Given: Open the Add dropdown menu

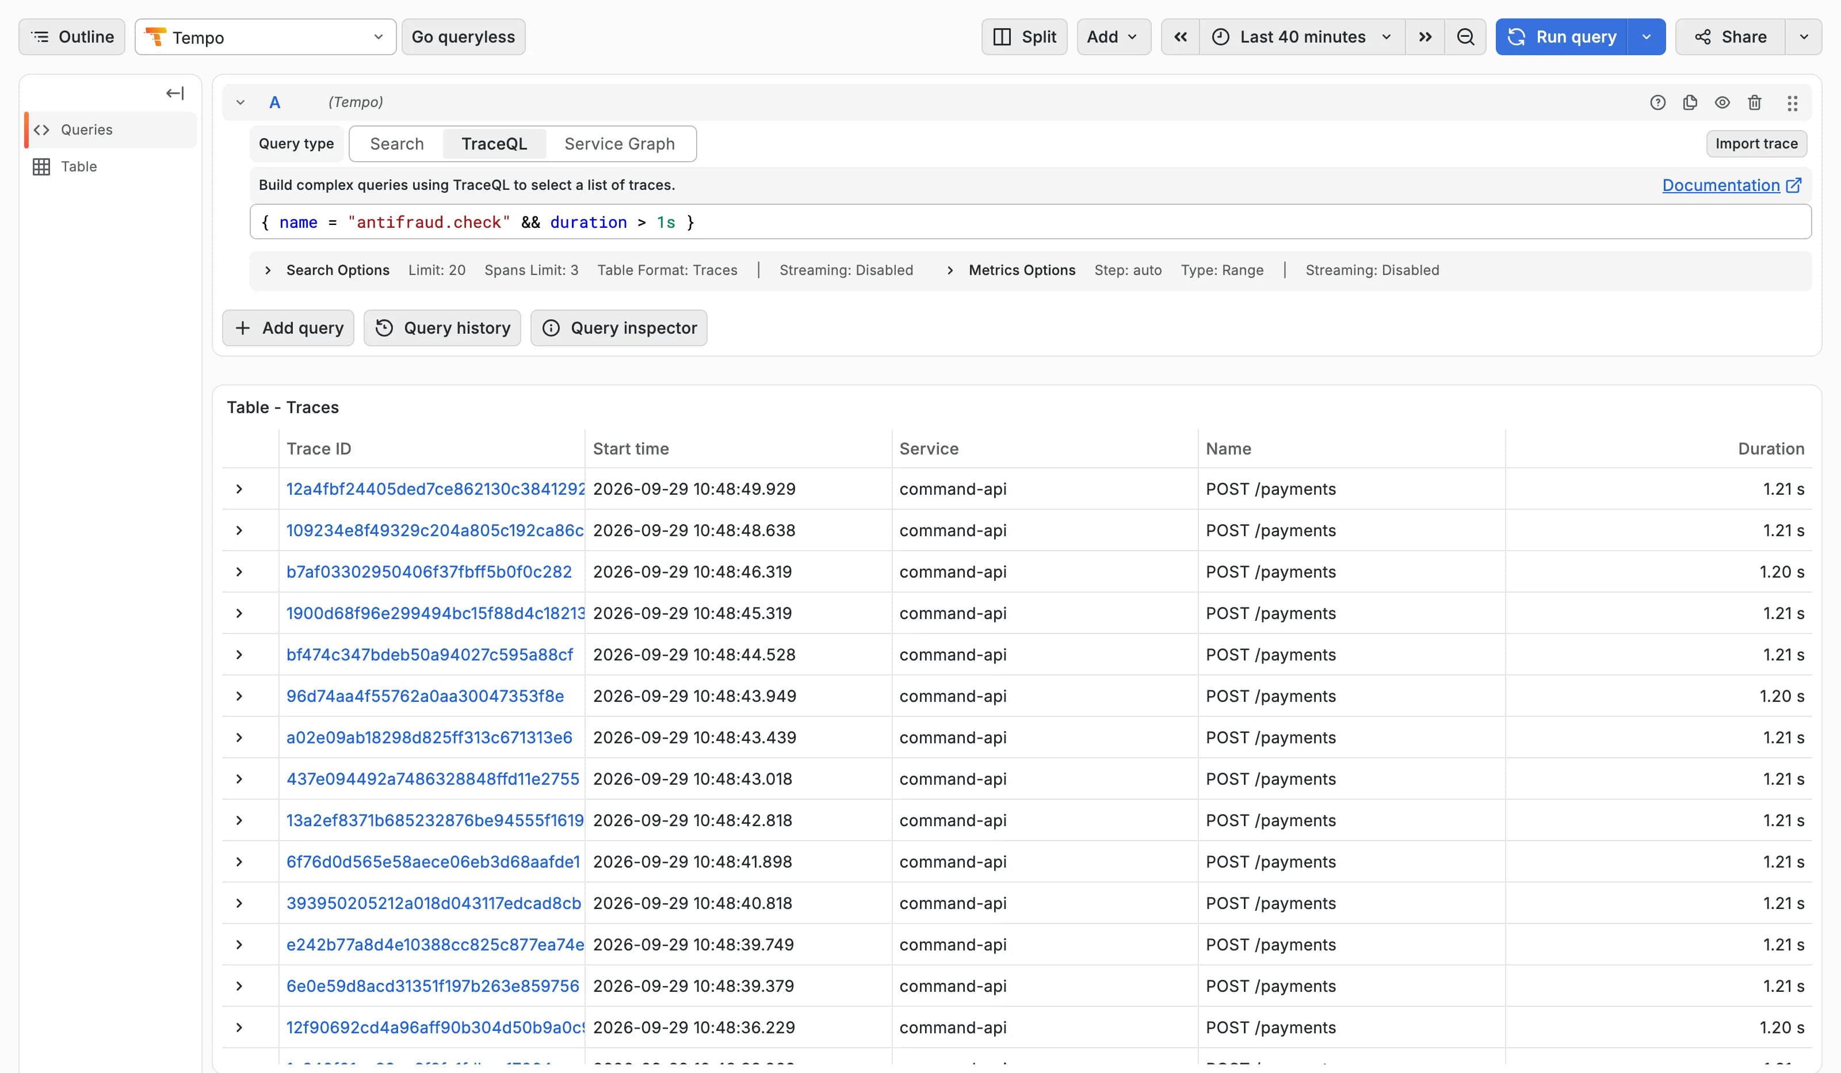Looking at the screenshot, I should click(x=1113, y=36).
